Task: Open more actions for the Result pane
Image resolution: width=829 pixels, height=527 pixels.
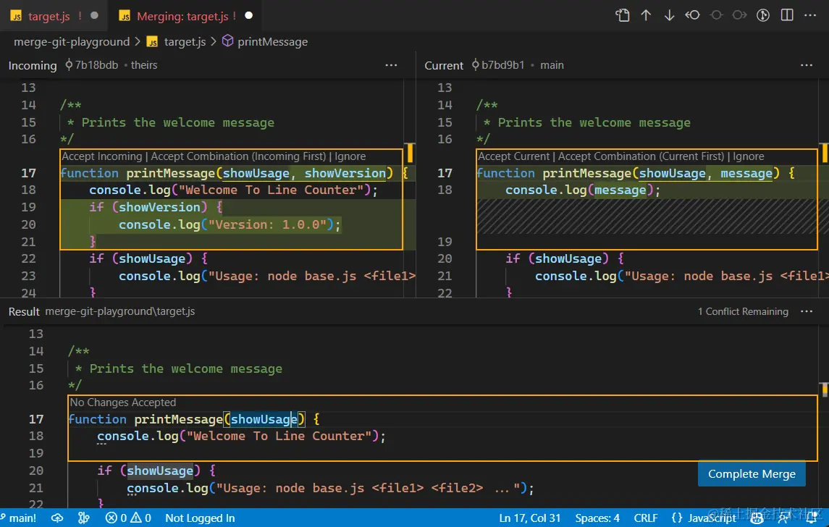Action: tap(806, 311)
